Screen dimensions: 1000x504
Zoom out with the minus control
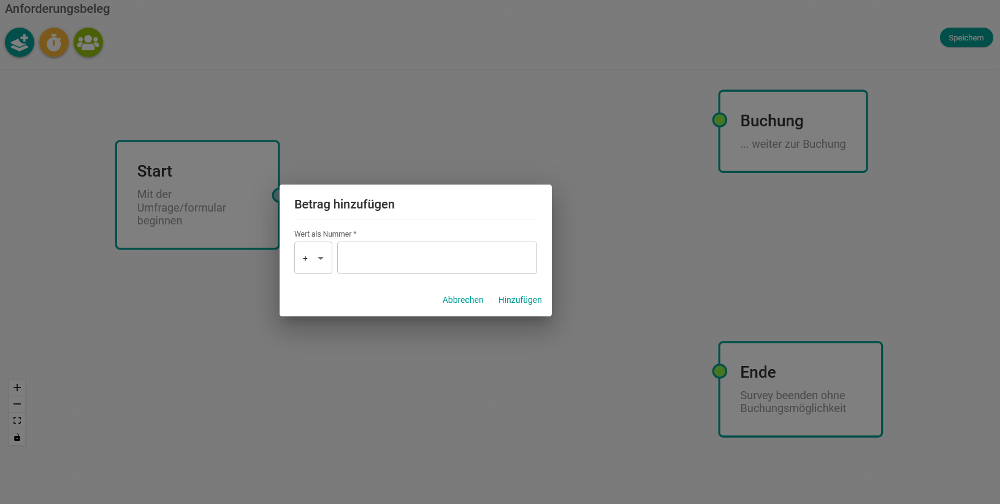[x=17, y=404]
